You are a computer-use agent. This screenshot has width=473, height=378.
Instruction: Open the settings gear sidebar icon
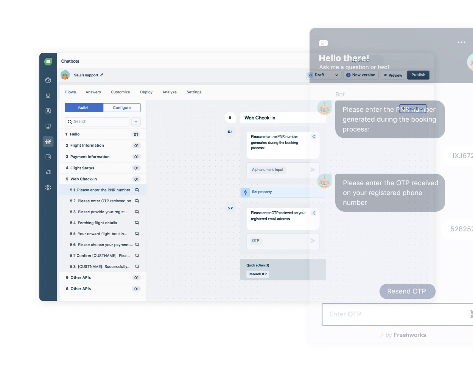48,187
